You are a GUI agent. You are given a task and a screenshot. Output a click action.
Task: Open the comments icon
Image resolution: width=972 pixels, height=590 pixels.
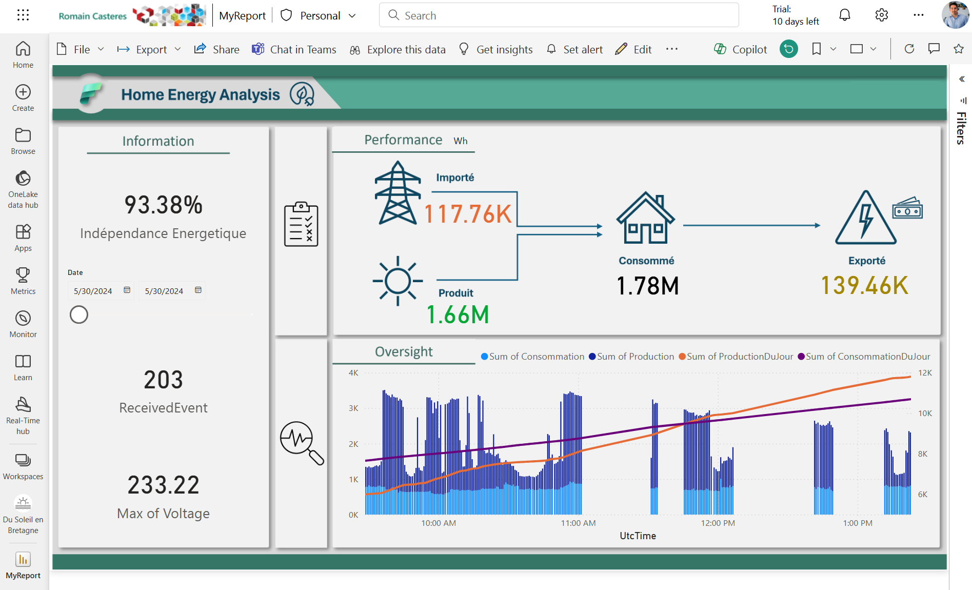pyautogui.click(x=934, y=49)
